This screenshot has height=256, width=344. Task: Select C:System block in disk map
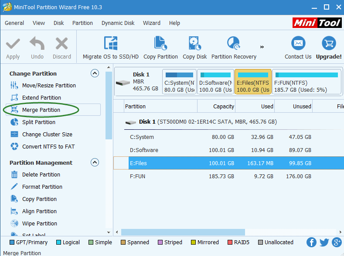click(x=179, y=82)
